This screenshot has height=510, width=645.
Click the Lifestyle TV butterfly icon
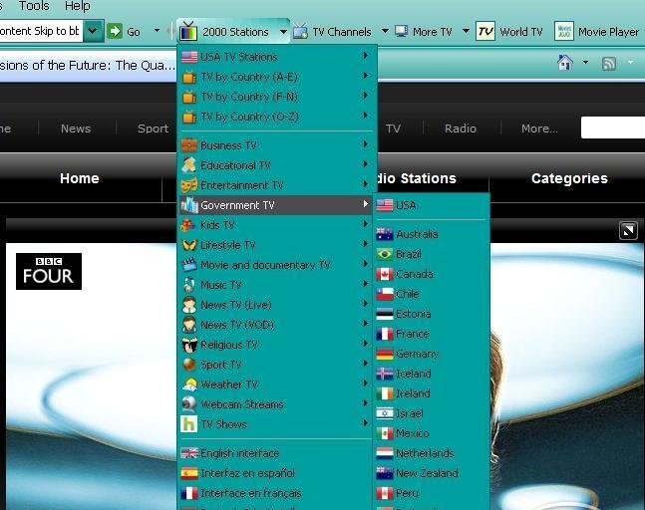pos(189,245)
